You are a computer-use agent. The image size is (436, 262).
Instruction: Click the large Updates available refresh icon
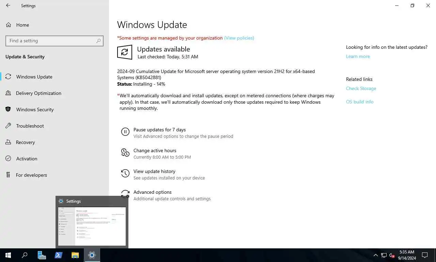[125, 52]
